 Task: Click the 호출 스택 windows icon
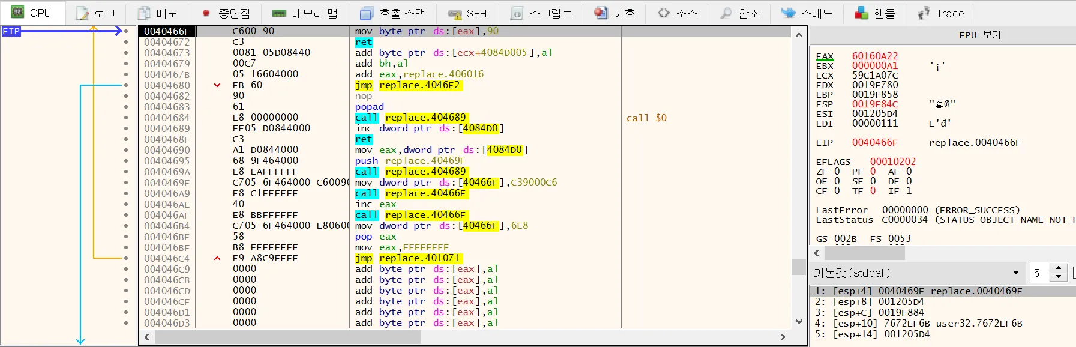pos(367,13)
